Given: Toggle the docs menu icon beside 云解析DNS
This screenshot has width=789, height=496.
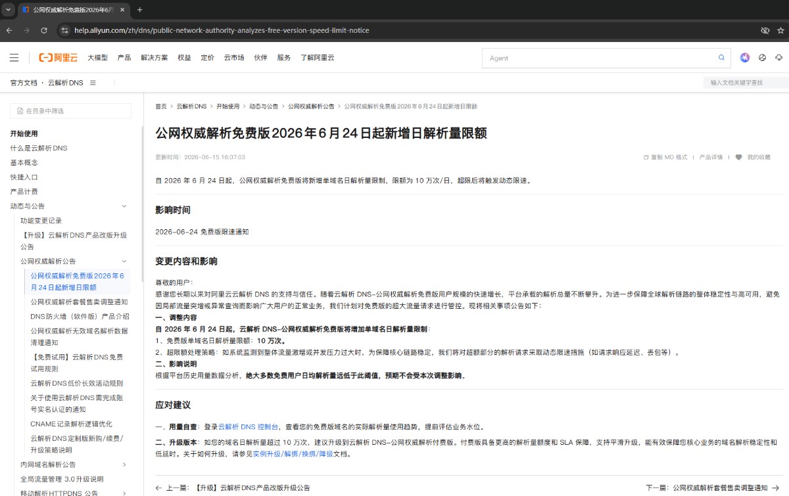Looking at the screenshot, I should click(93, 83).
